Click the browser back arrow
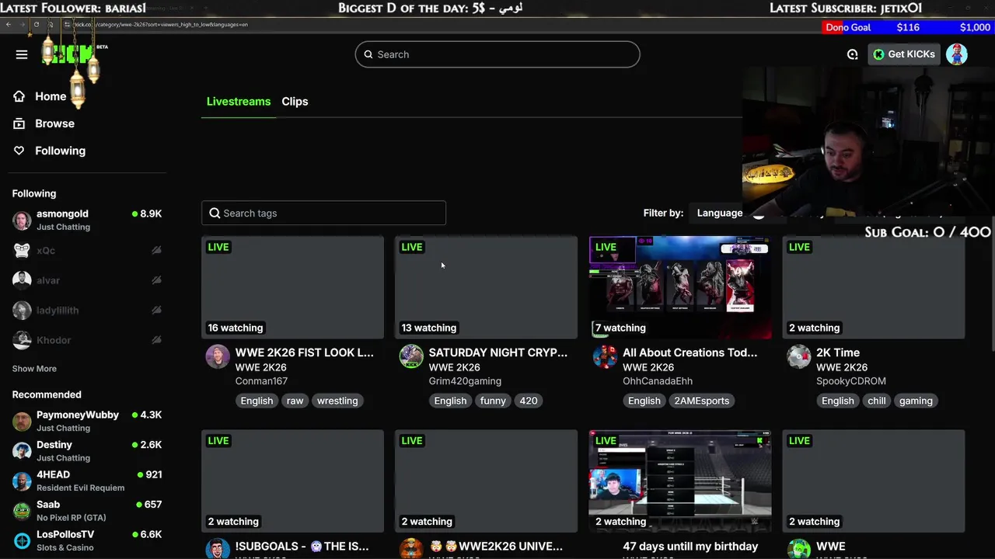Screen dimensions: 995x559 [8, 24]
